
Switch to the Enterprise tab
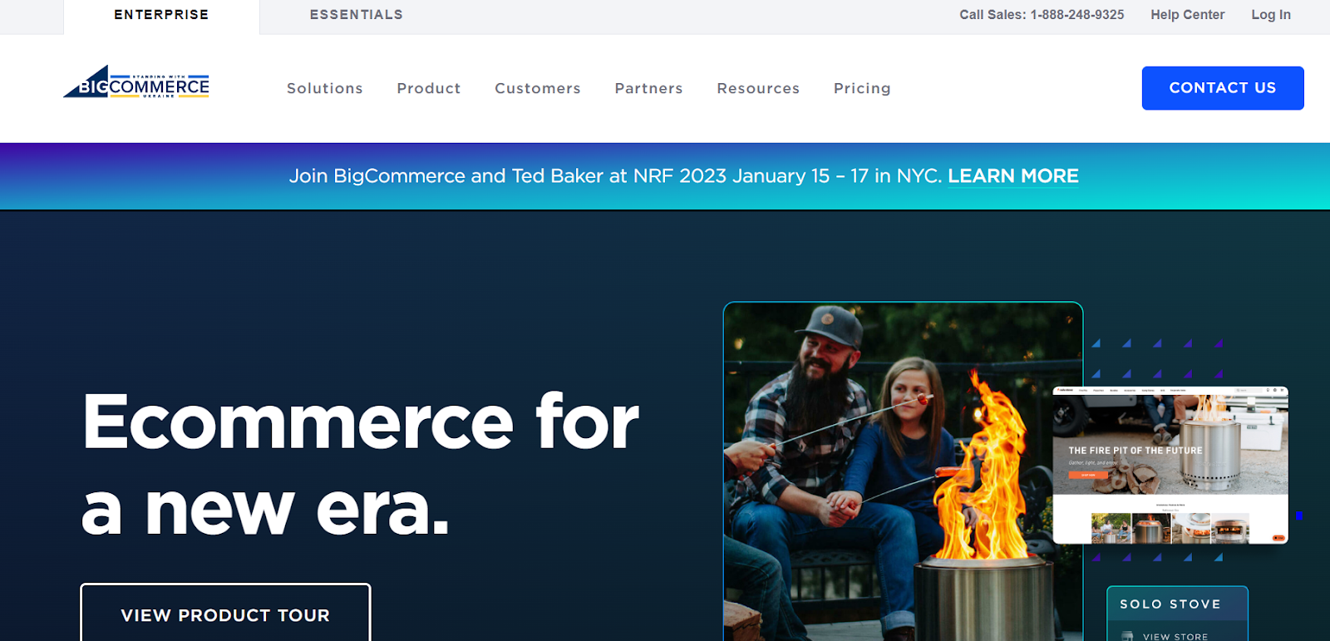[161, 15]
